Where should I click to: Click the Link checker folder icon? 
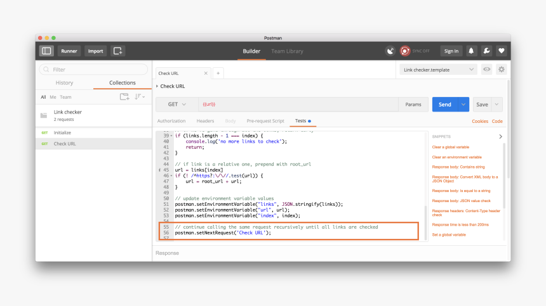[44, 115]
